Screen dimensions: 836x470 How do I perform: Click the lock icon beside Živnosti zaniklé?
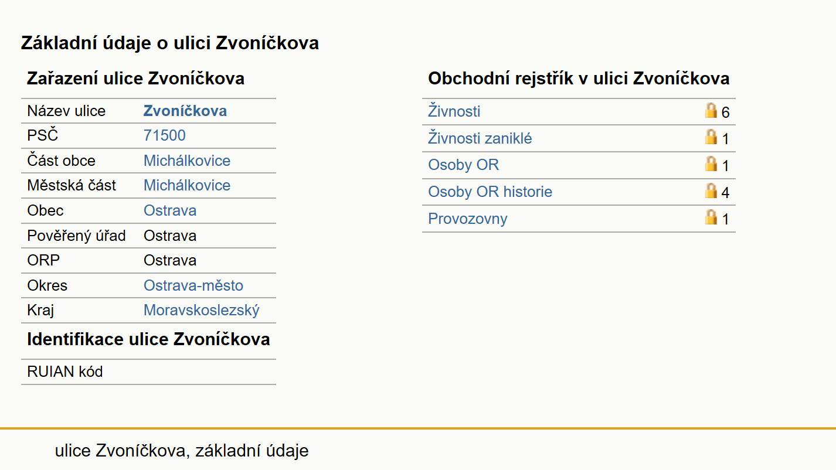(711, 138)
